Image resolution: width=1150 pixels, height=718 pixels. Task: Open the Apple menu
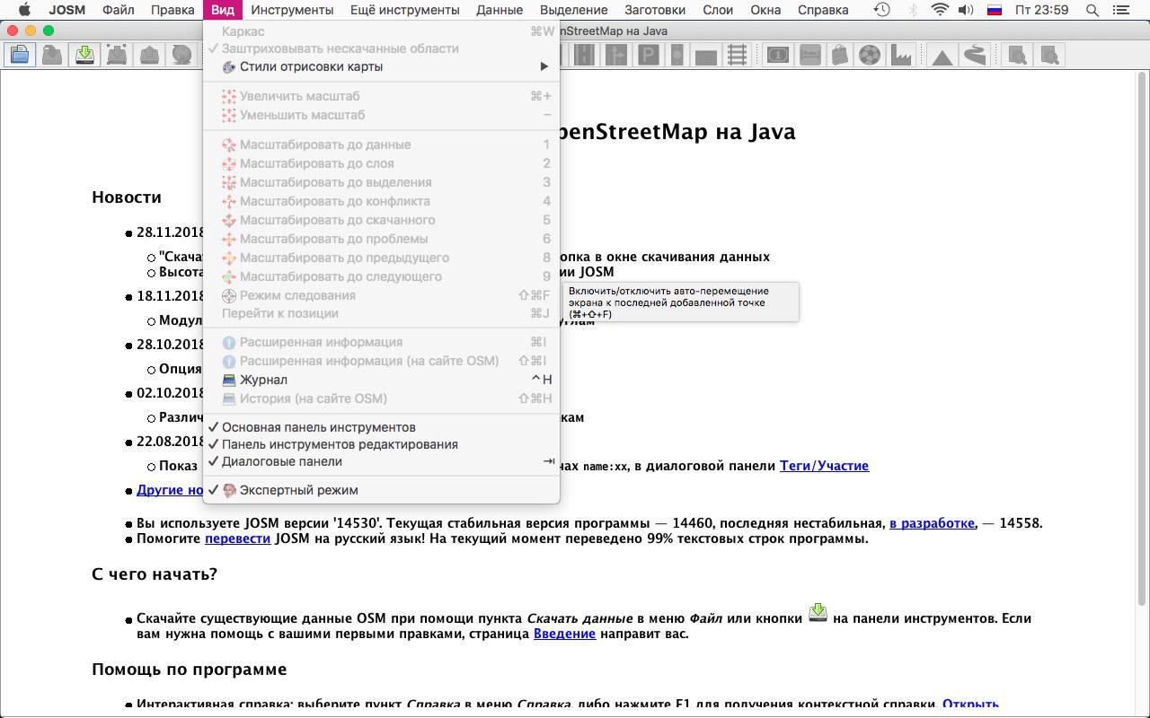pyautogui.click(x=23, y=10)
